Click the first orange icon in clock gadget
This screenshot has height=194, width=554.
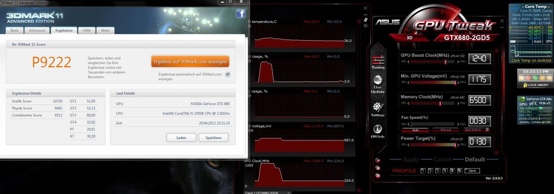pos(521,78)
